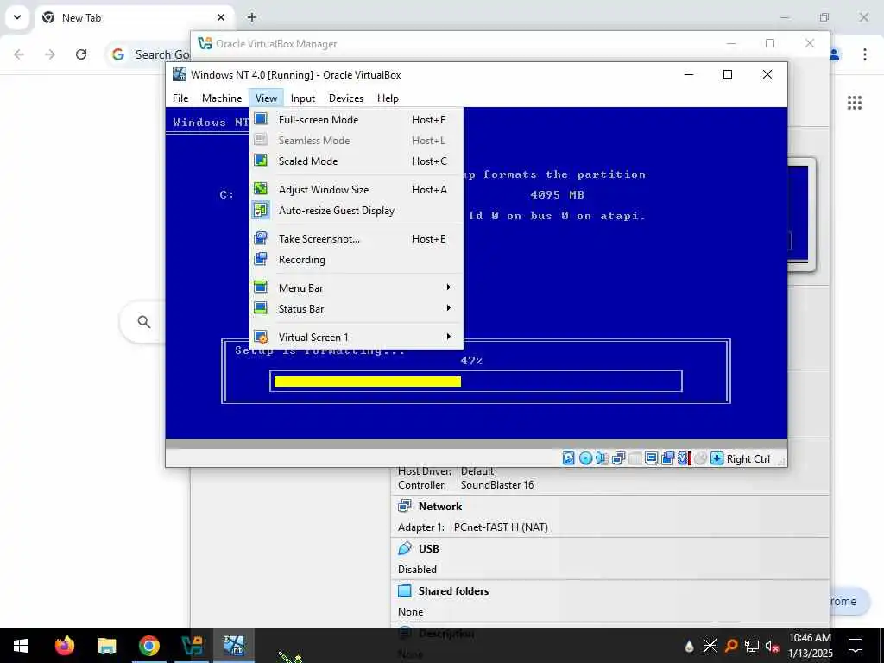884x663 pixels.
Task: Click the greyed shared folders indicator in status bar
Action: 635,458
